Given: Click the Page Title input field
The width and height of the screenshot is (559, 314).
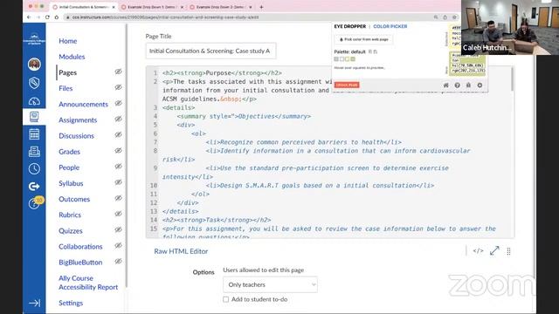Looking at the screenshot, I should click(210, 51).
